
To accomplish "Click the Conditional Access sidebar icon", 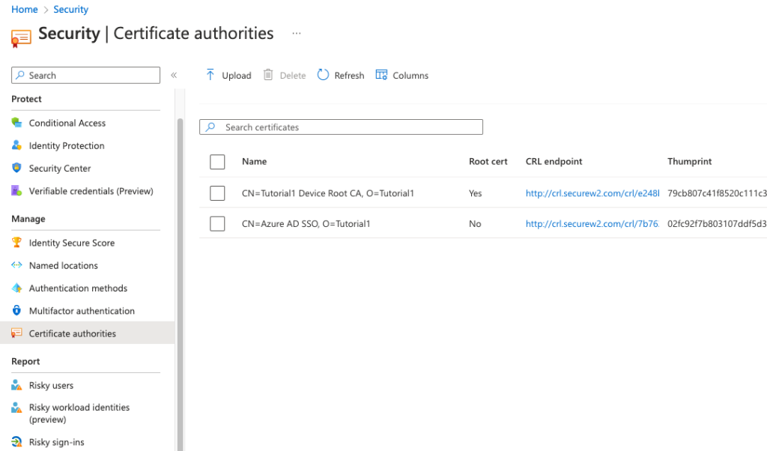I will click(16, 123).
